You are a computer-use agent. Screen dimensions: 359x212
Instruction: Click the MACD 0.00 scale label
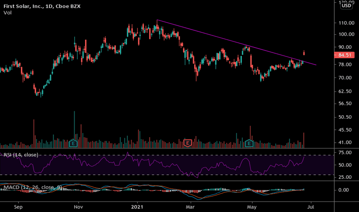(x=344, y=190)
